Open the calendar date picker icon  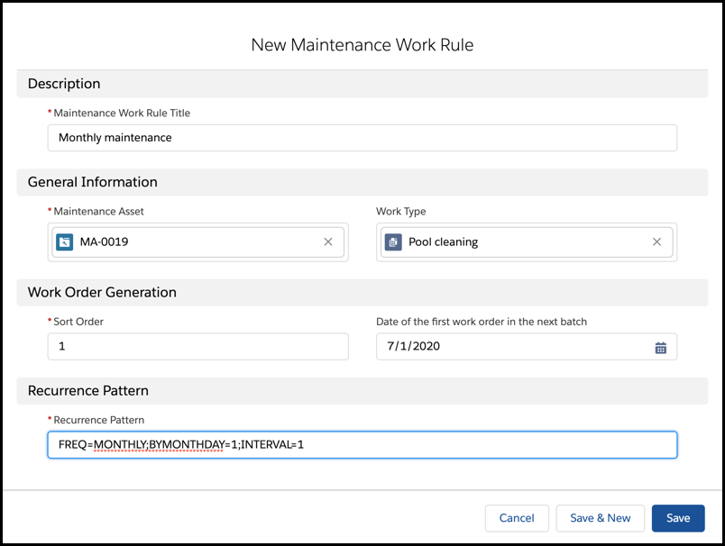[660, 348]
